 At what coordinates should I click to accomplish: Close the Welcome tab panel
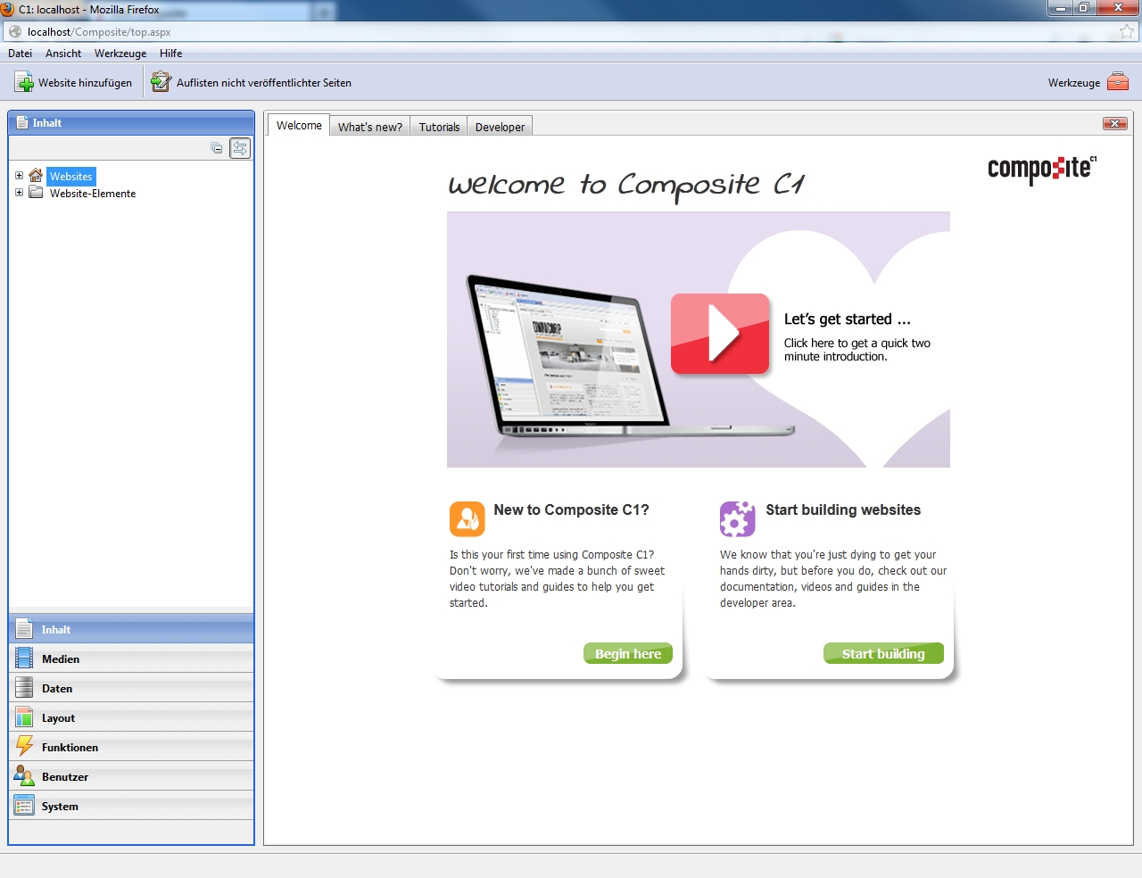(x=1114, y=124)
